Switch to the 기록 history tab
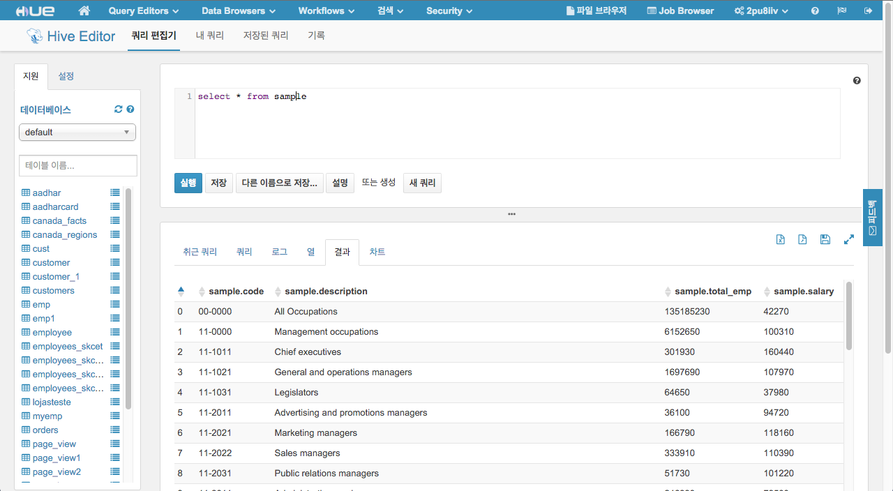The width and height of the screenshot is (893, 491). point(317,36)
